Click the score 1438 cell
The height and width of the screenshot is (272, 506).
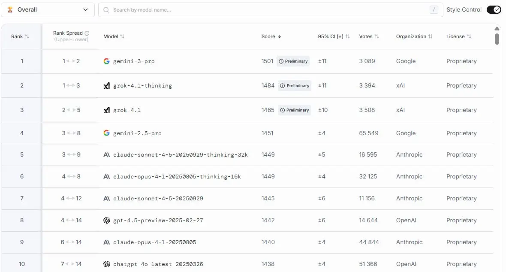268,264
